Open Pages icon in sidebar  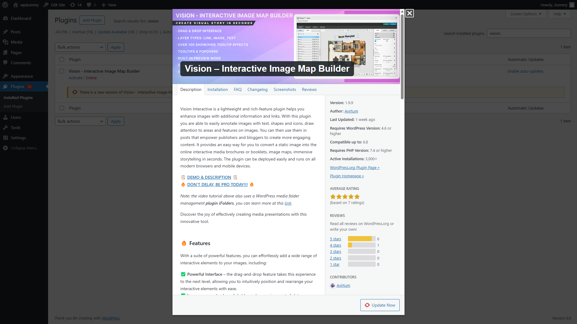click(5, 52)
